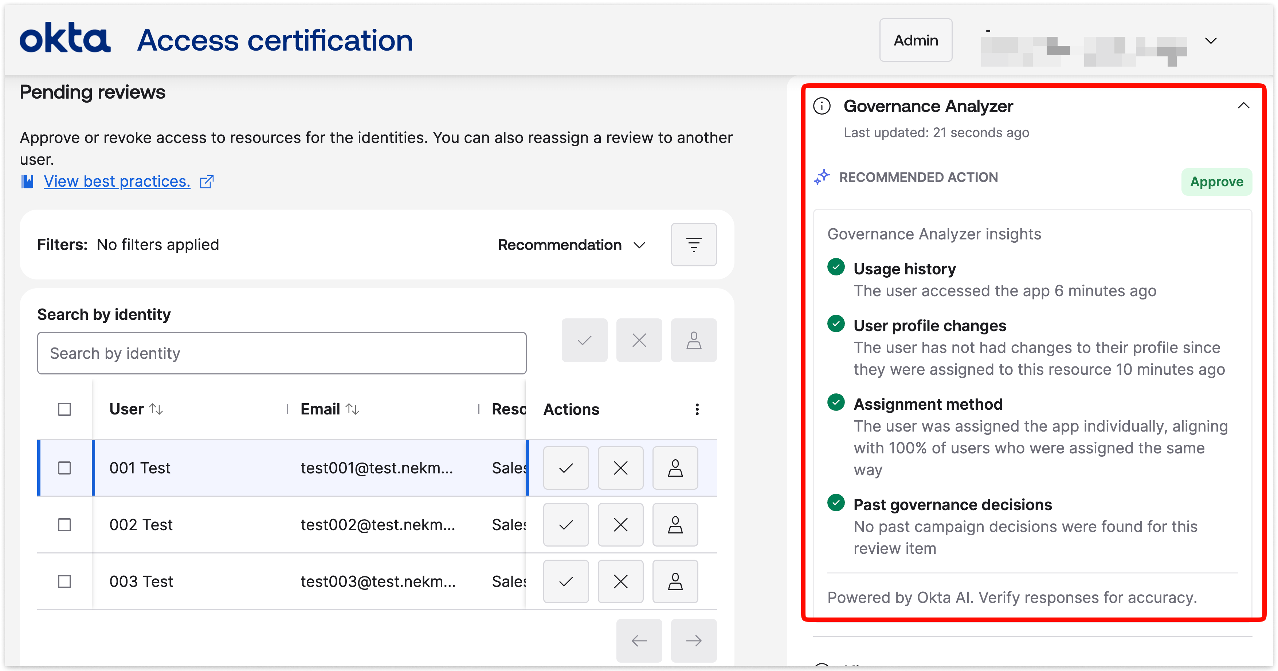Click the test001@test.nekm... email cell
Image resolution: width=1278 pixels, height=671 pixels.
click(377, 468)
